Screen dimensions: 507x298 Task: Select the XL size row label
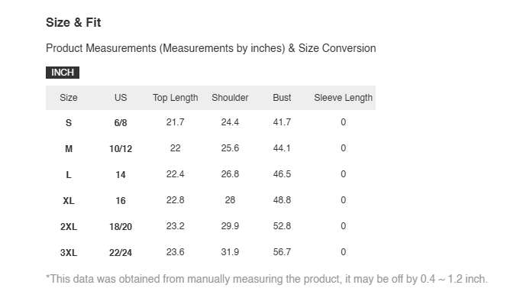pos(69,201)
